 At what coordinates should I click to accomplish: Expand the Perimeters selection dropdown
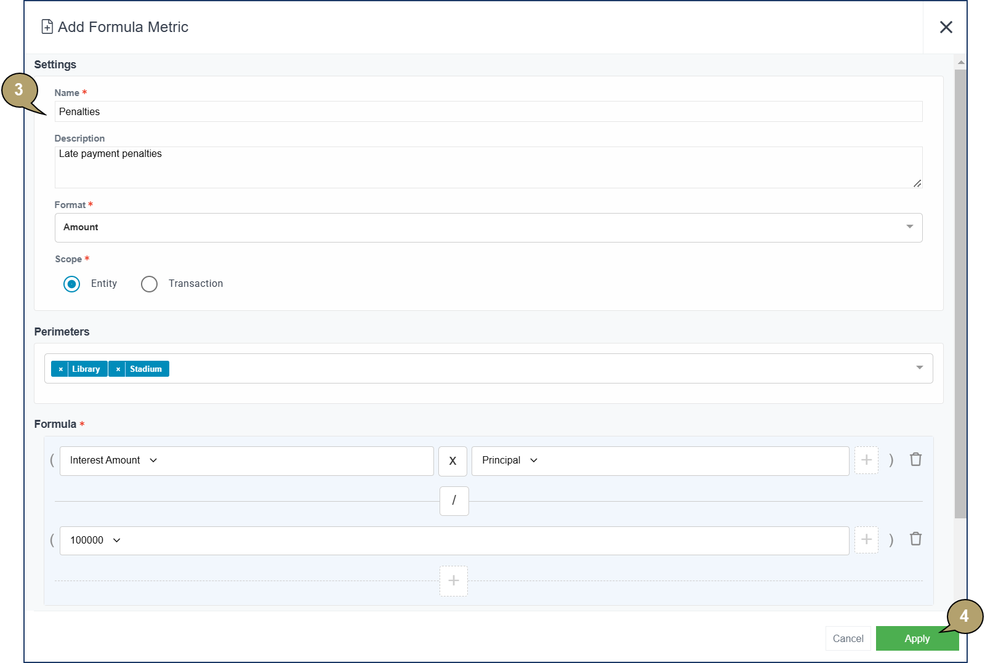(919, 368)
